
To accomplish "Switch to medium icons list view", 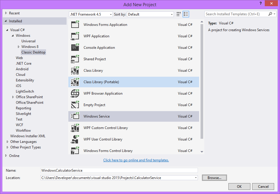I will (186, 14).
